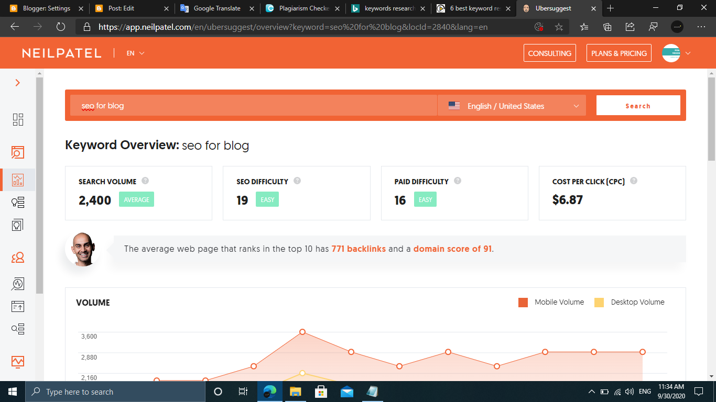Add page to favorites star icon
Image resolution: width=716 pixels, height=402 pixels.
point(559,27)
